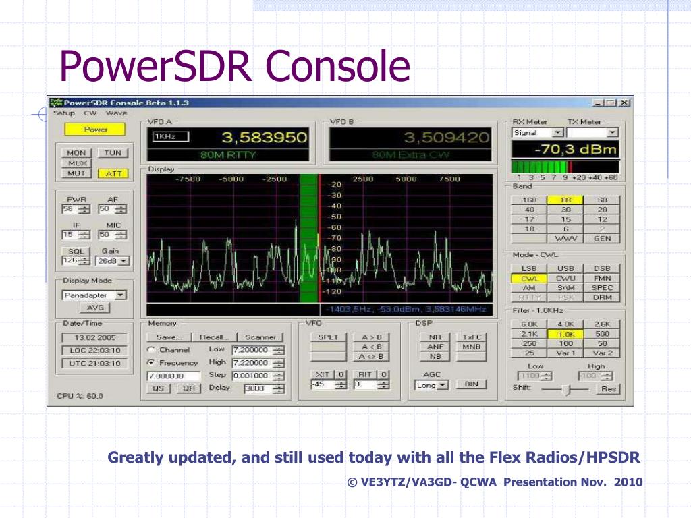Click the Recall... memory button
This screenshot has width=691, height=518.
(x=214, y=337)
